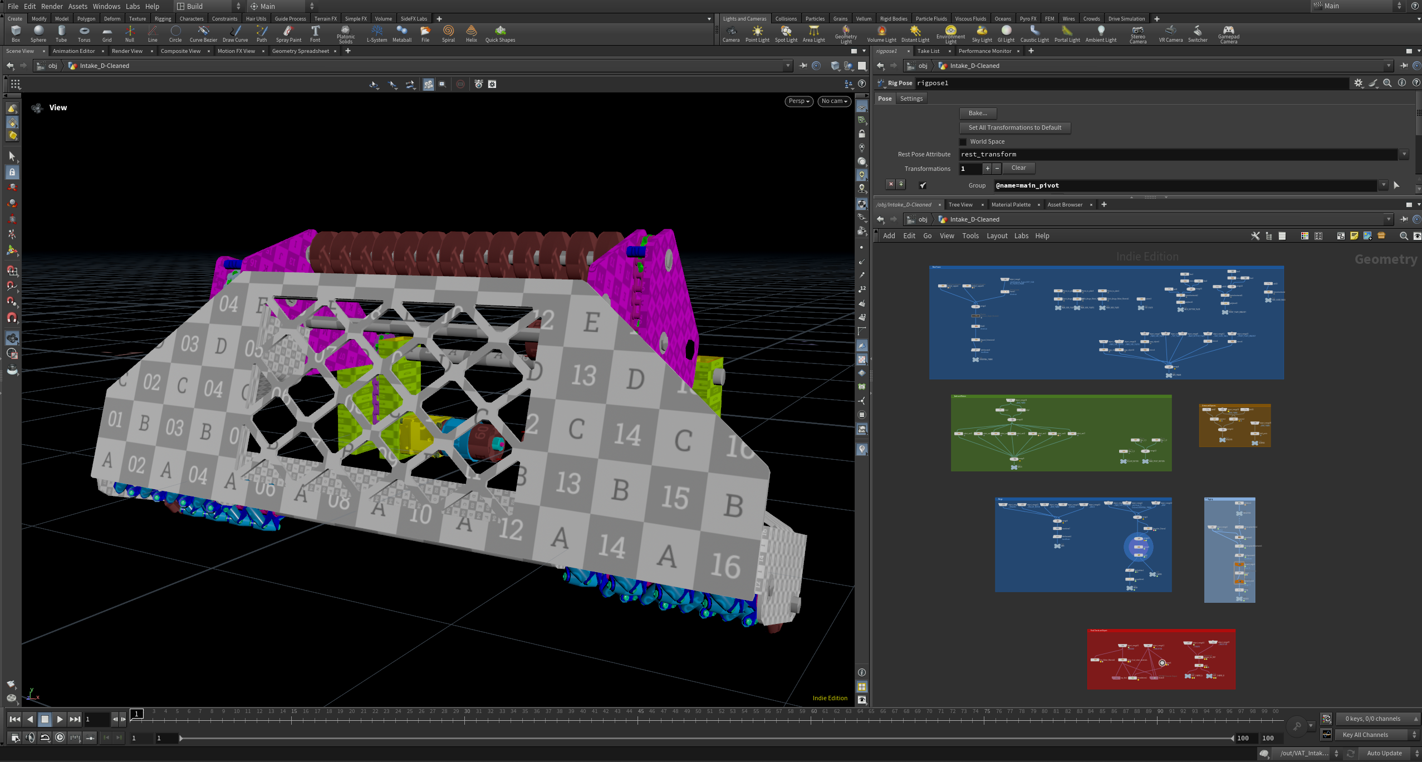Open the Auto Update mode dropdown
Viewport: 1422px width, 762px height.
point(1390,753)
